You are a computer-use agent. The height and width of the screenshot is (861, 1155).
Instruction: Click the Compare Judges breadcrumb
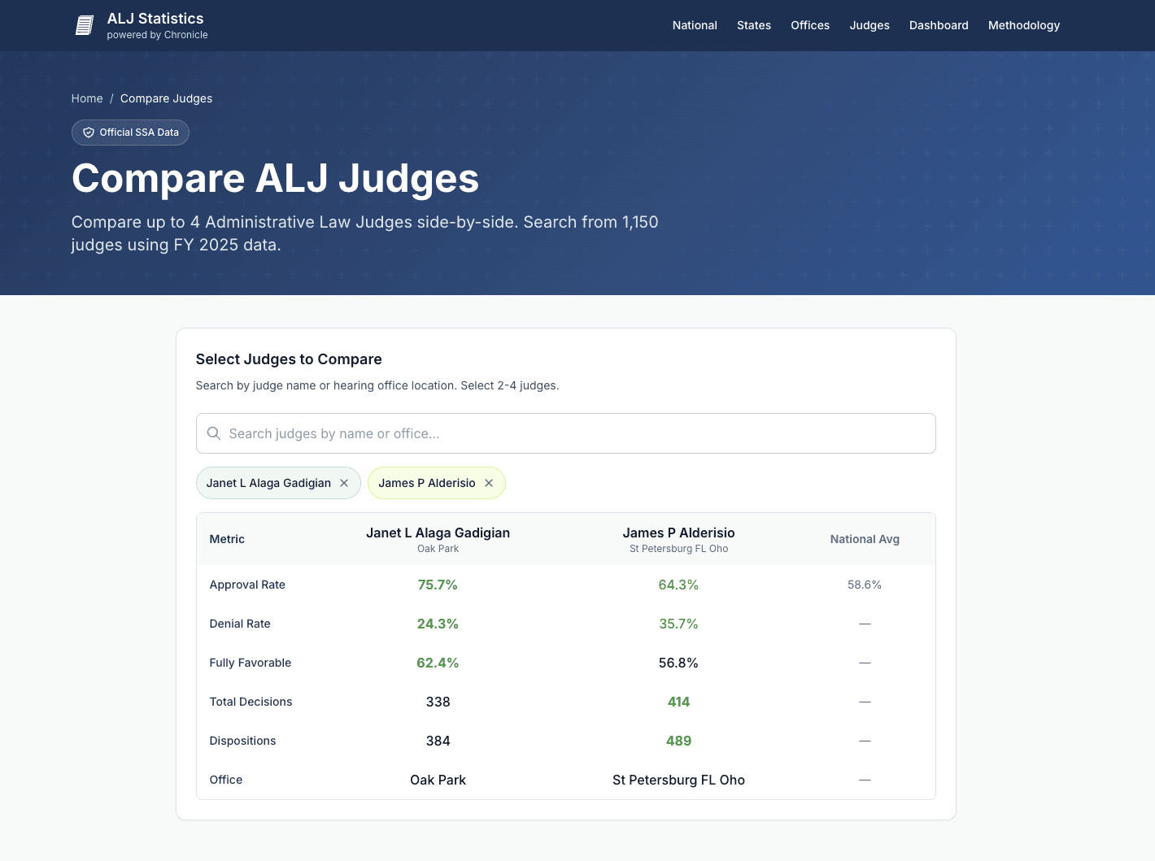pos(166,98)
